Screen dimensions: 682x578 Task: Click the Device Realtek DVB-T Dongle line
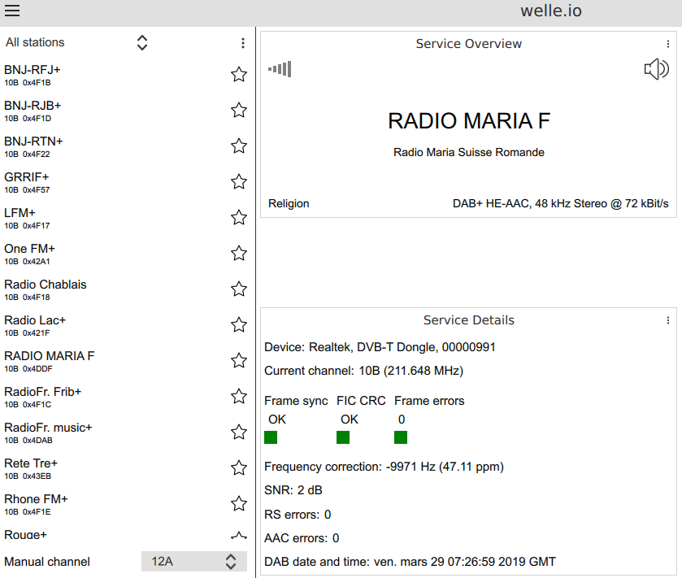[x=380, y=347]
